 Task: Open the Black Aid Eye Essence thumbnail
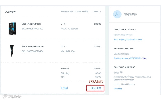coord(12,51)
